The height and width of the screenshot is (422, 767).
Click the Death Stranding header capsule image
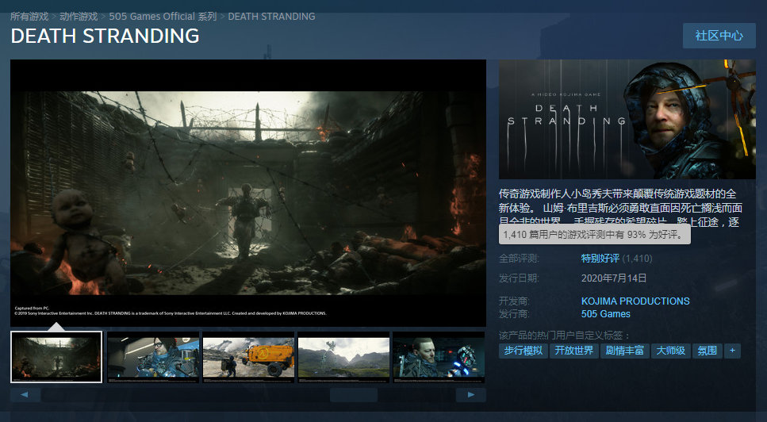(x=627, y=119)
